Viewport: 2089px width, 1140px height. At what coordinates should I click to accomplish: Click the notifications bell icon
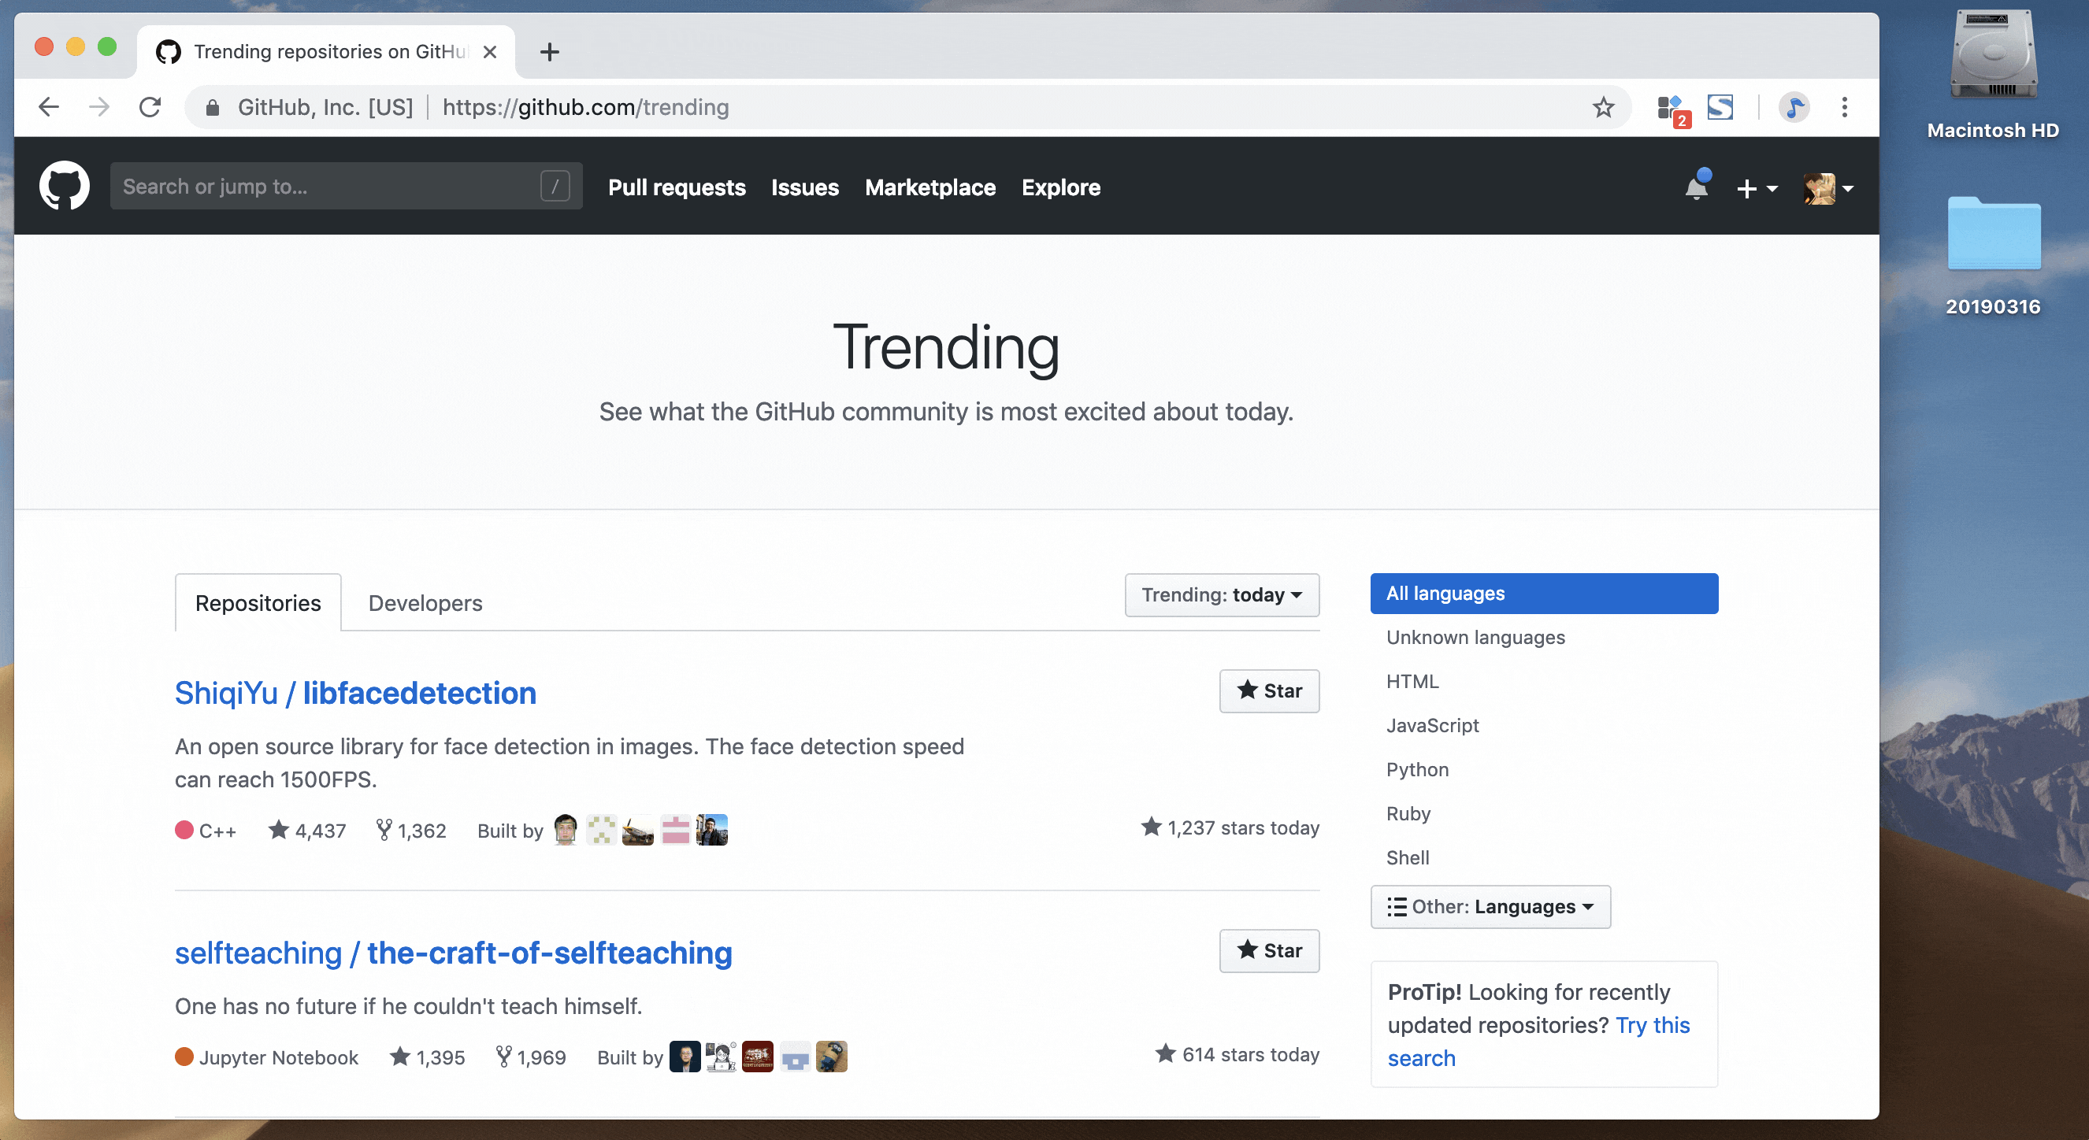click(1696, 187)
